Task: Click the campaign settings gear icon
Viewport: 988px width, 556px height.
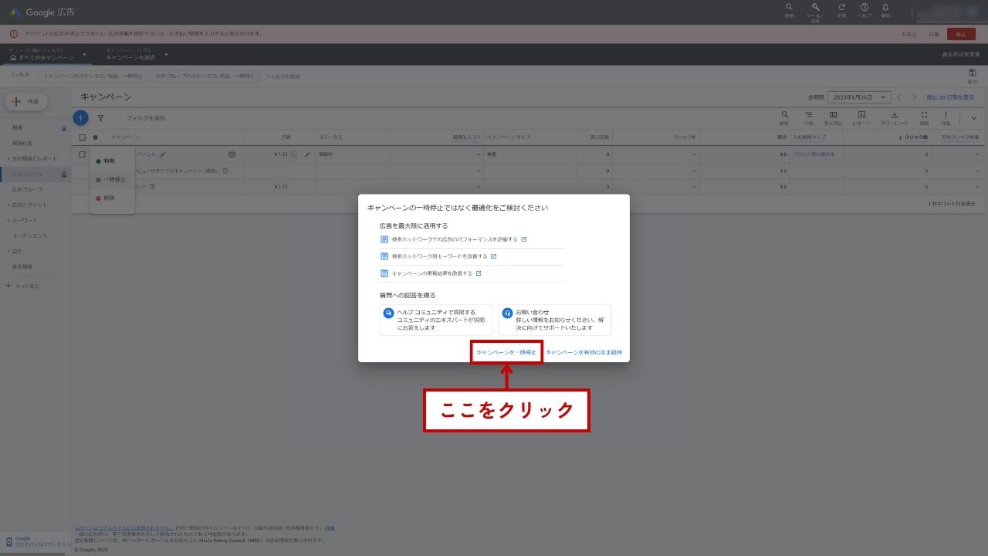Action: [x=232, y=154]
